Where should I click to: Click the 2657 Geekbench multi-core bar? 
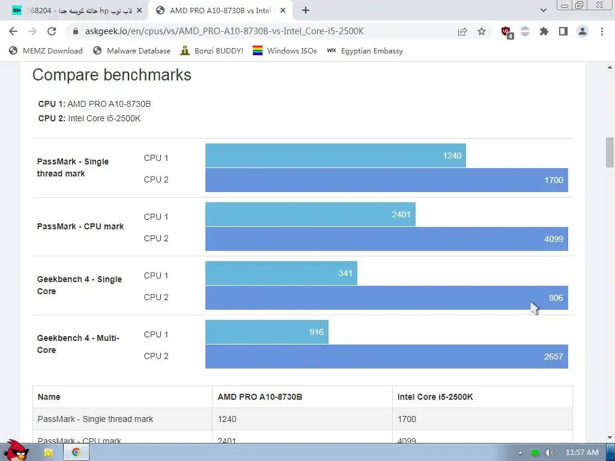[386, 357]
